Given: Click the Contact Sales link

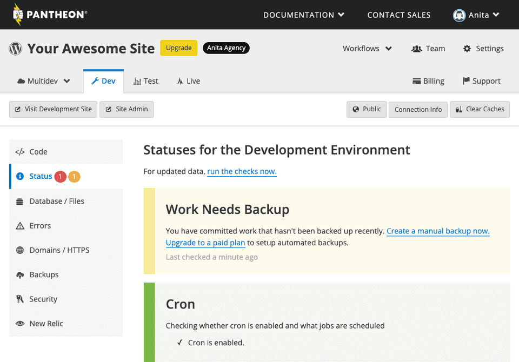Looking at the screenshot, I should pos(399,15).
